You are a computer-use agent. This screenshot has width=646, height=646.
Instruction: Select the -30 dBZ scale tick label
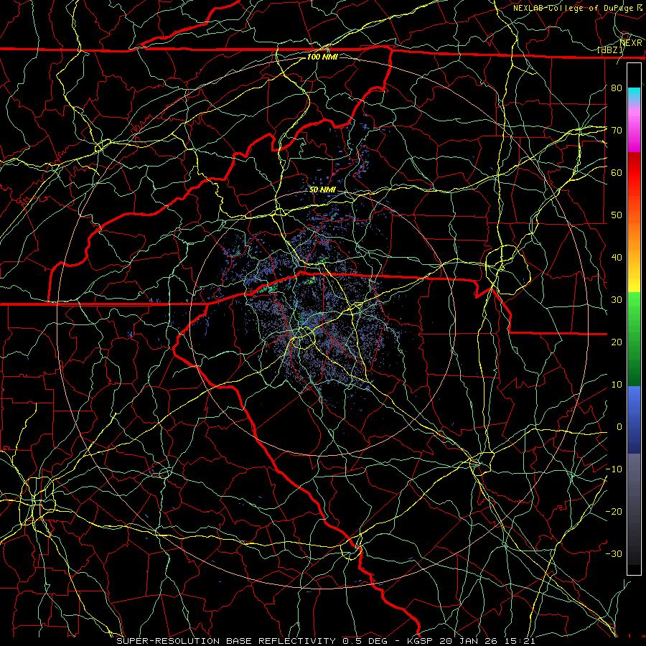pyautogui.click(x=614, y=554)
